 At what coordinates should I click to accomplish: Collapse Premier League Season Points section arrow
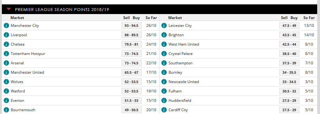click(9, 9)
